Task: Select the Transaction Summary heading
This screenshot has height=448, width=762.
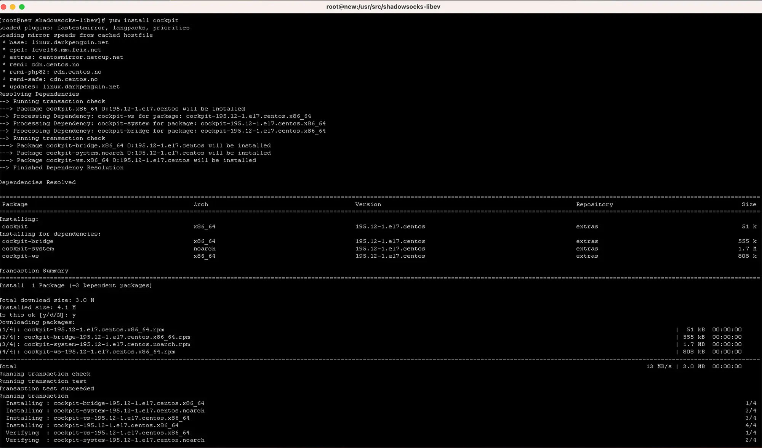Action: 34,270
